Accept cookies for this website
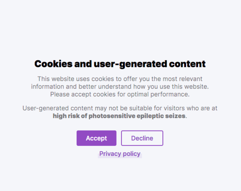241x191 pixels. click(96, 138)
